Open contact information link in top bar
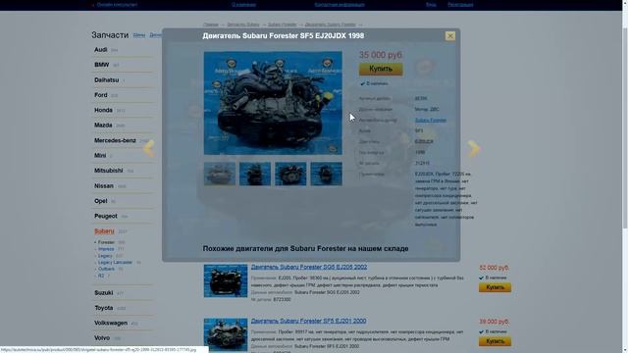This screenshot has width=628, height=353. tap(340, 5)
